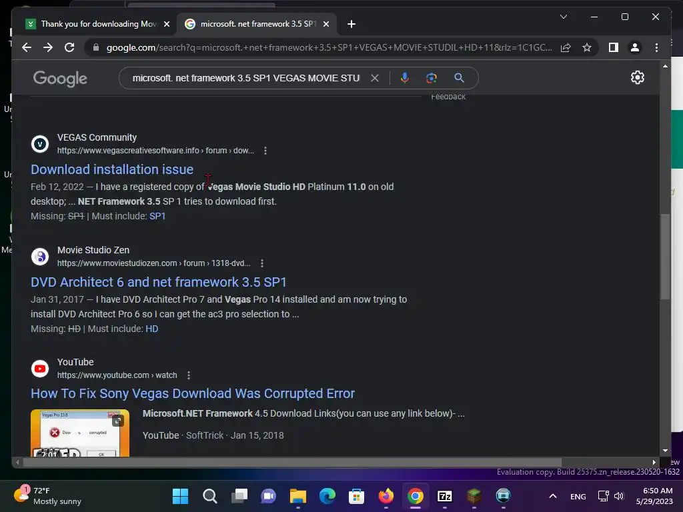Open the Windows Start menu

pyautogui.click(x=180, y=496)
